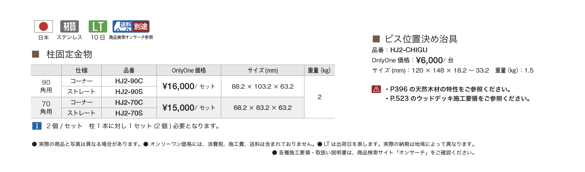Screen dimensions: 585x172
Task: Click the ¥16,000 price cell
Action: tap(189, 86)
